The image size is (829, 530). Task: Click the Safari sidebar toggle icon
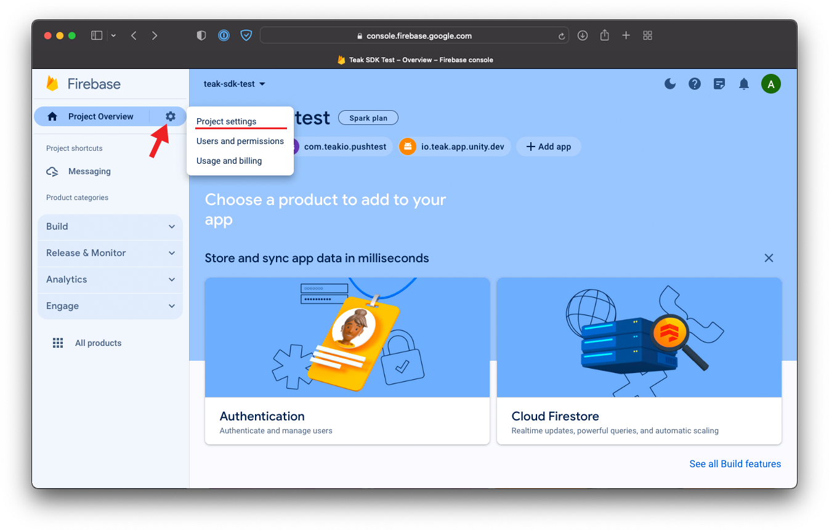point(97,36)
